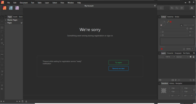Switch to the Paragraph tab

[x=178, y=53]
